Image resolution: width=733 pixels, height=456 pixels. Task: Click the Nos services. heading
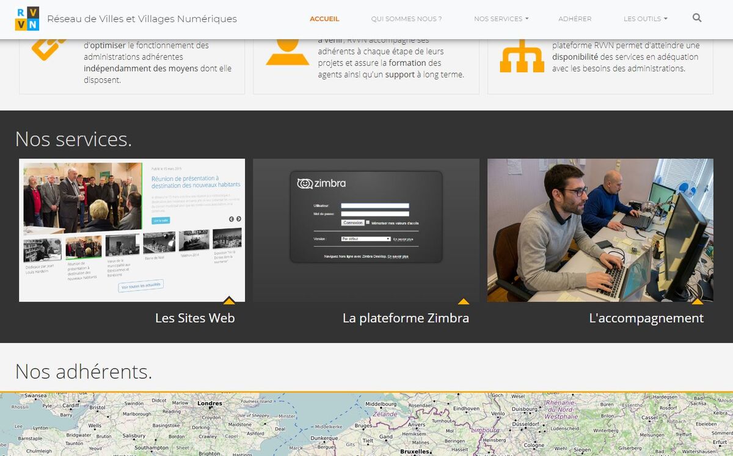(x=73, y=139)
